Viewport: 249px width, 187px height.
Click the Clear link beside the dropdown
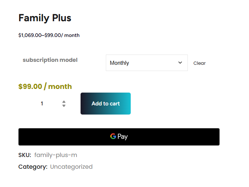coord(200,63)
